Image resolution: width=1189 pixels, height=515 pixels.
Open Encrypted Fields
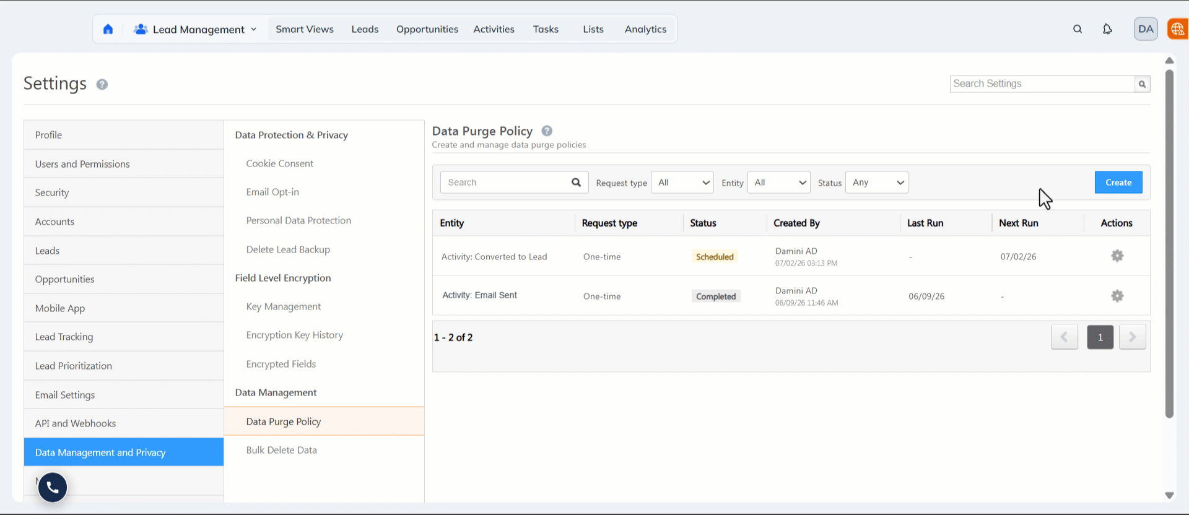coord(281,364)
